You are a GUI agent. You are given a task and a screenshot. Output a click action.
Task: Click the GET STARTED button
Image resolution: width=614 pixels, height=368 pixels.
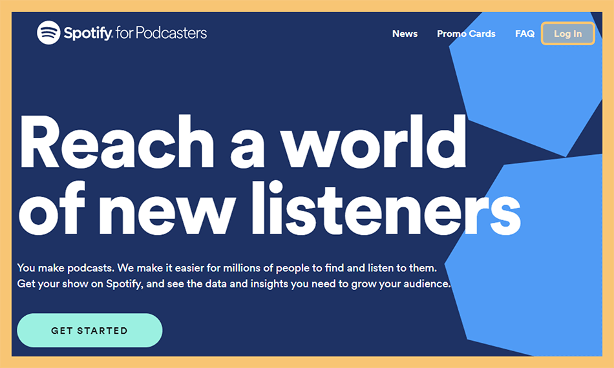click(x=90, y=331)
